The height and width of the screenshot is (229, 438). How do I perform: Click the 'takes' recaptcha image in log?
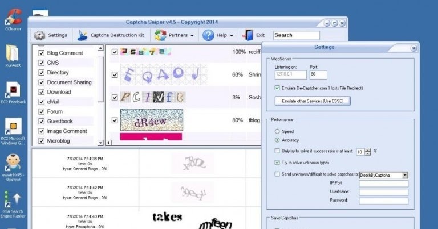(x=167, y=216)
